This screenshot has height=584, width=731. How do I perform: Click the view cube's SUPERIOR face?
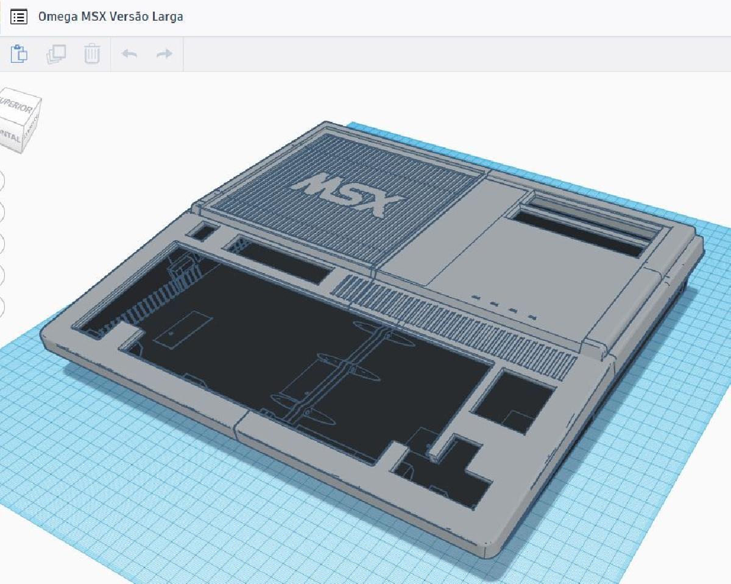click(17, 106)
